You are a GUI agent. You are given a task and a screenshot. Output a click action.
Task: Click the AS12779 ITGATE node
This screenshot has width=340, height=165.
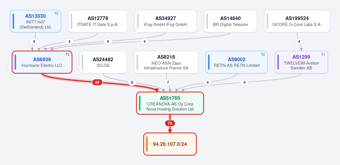pos(98,21)
